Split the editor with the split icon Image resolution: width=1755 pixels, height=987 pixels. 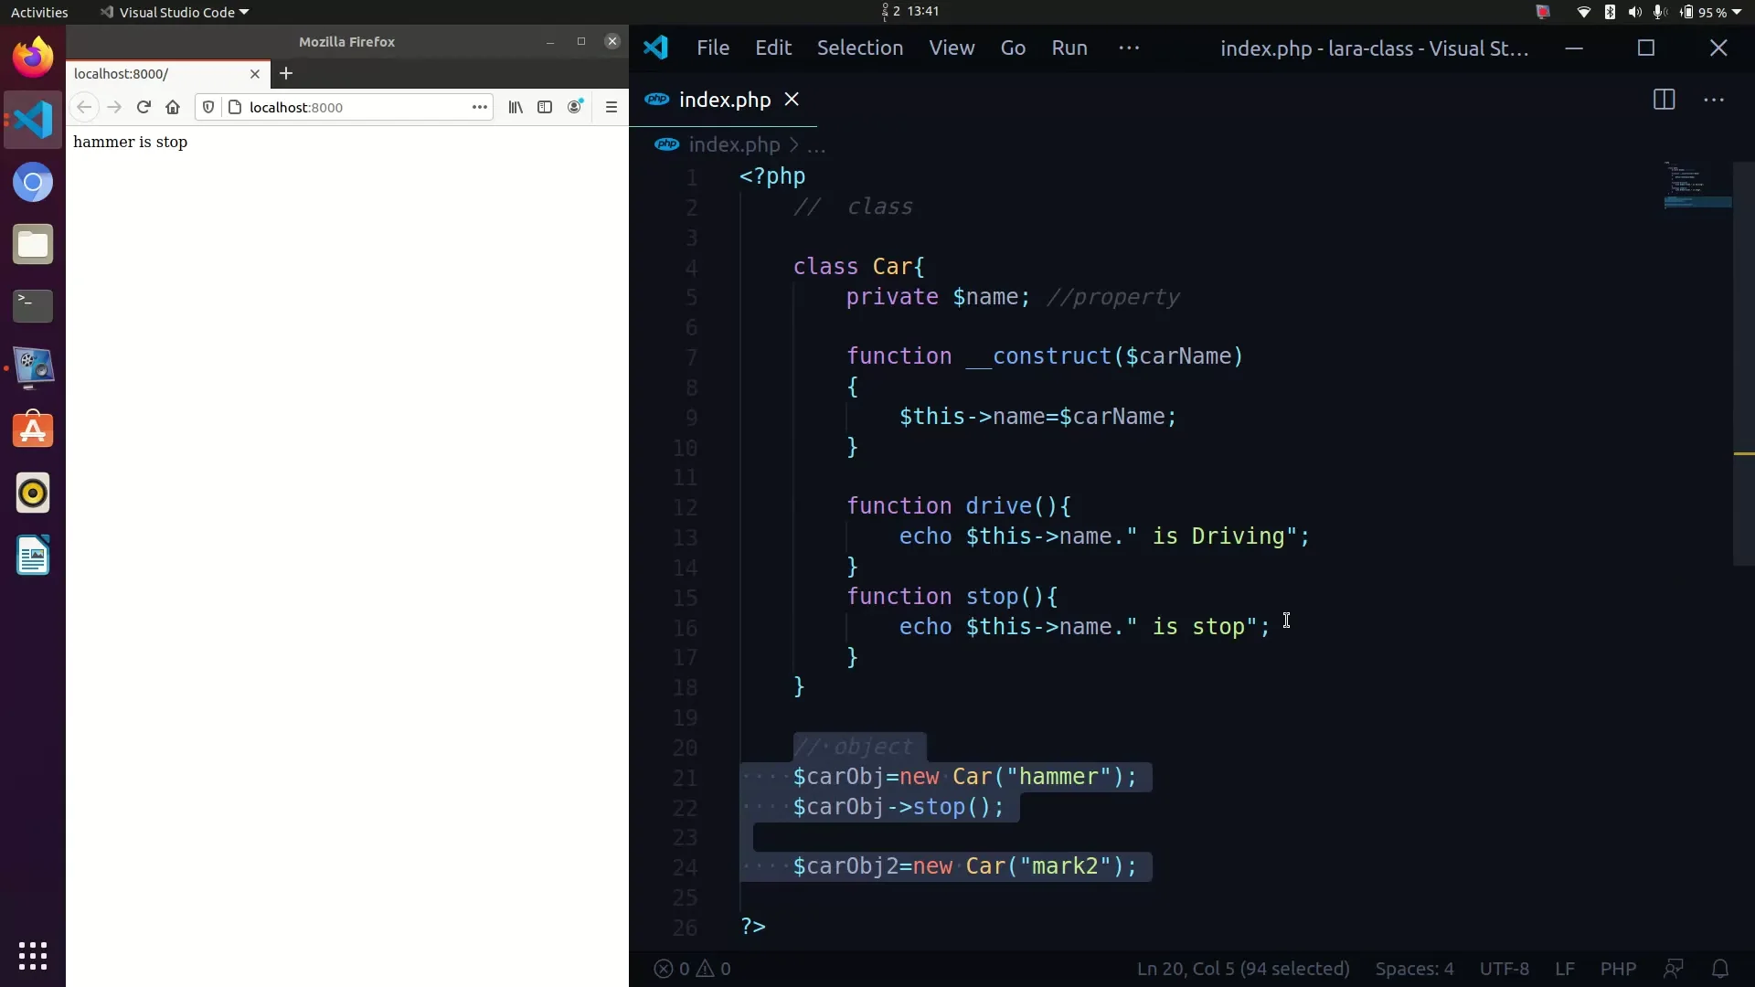(1664, 100)
